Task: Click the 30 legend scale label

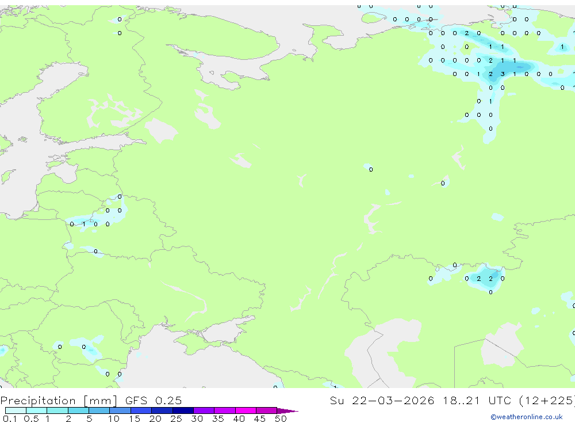Action: 197,419
